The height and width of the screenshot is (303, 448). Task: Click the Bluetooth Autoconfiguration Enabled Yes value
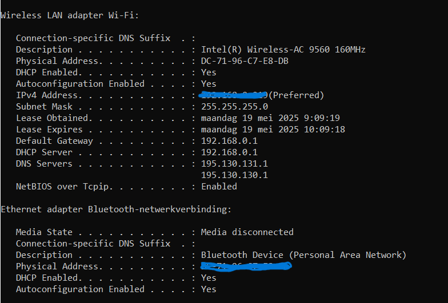click(x=209, y=289)
